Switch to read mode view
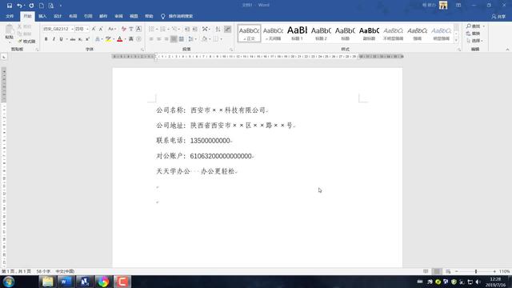 [426, 271]
